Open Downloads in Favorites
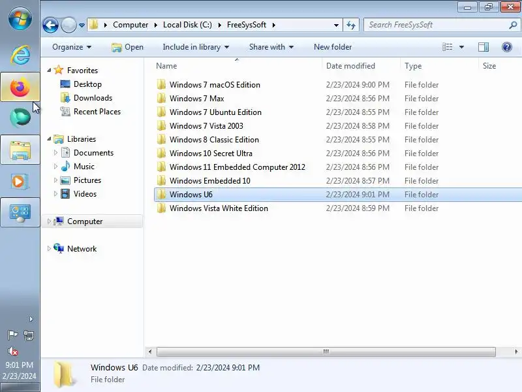This screenshot has height=392, width=522. coord(93,97)
